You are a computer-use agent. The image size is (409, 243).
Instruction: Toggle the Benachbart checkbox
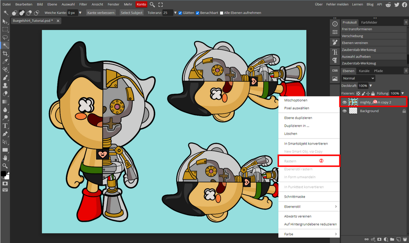[x=197, y=13]
